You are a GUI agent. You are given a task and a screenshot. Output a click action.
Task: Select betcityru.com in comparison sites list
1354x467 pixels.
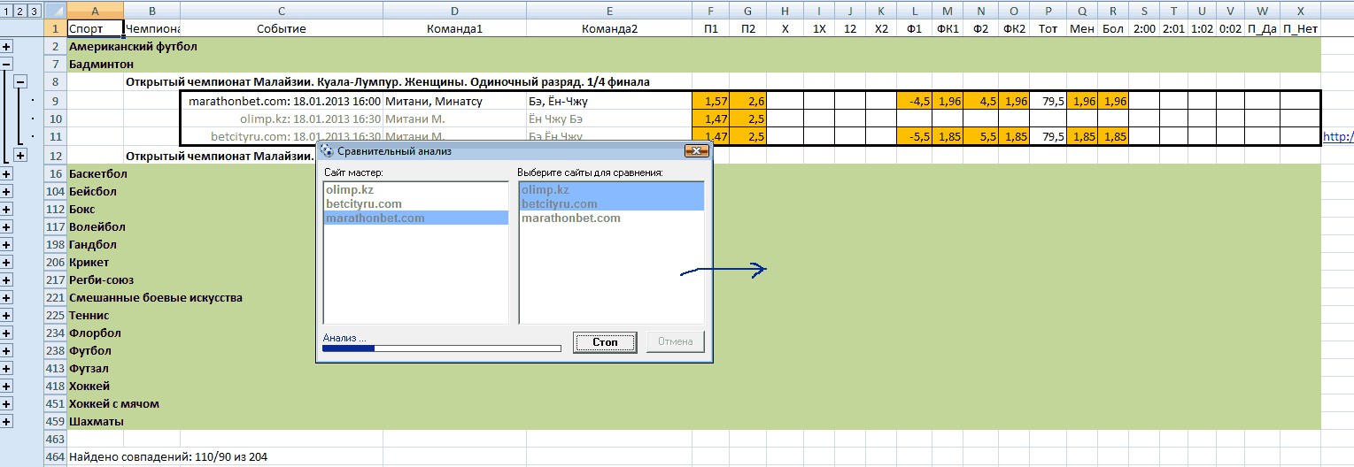click(x=612, y=203)
